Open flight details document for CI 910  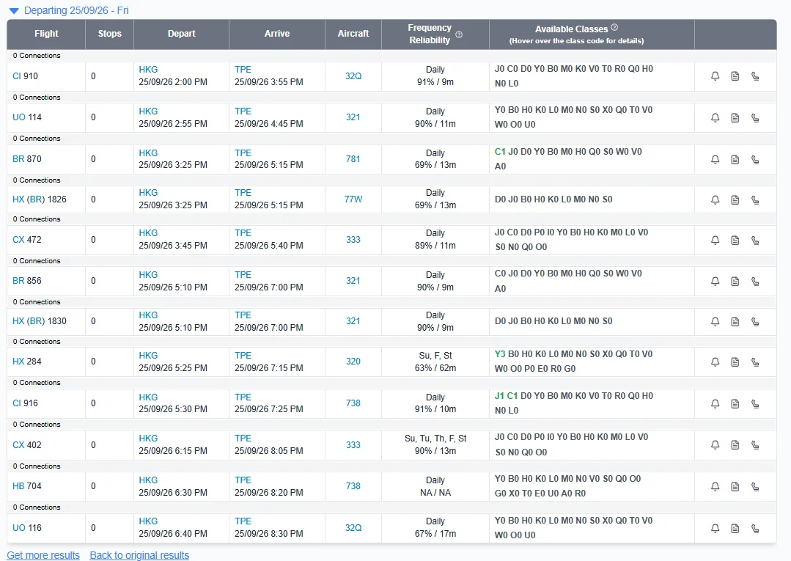coord(735,76)
